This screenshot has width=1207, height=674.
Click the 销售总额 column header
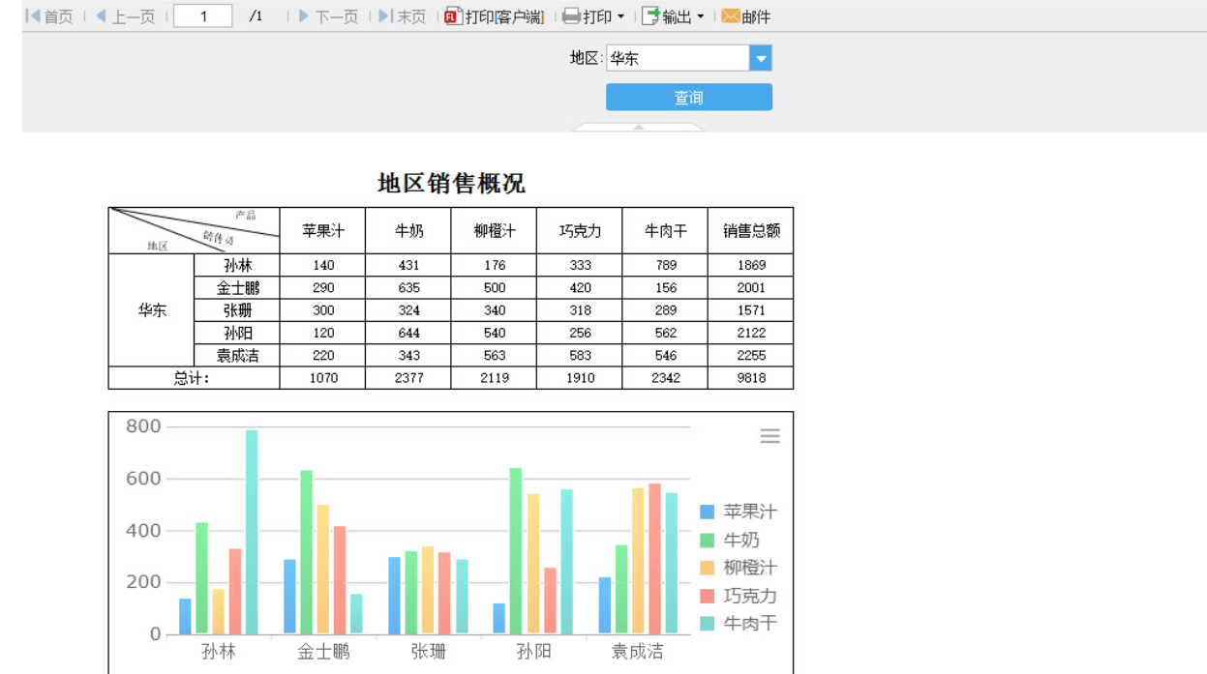751,231
